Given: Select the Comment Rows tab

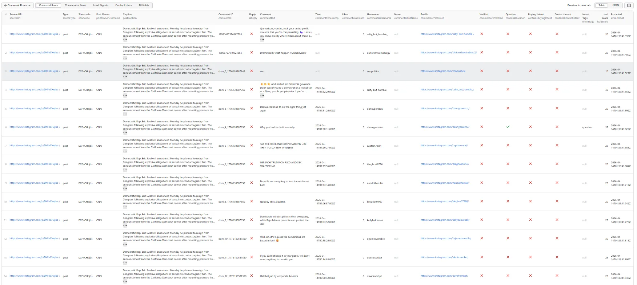Looking at the screenshot, I should [x=48, y=5].
